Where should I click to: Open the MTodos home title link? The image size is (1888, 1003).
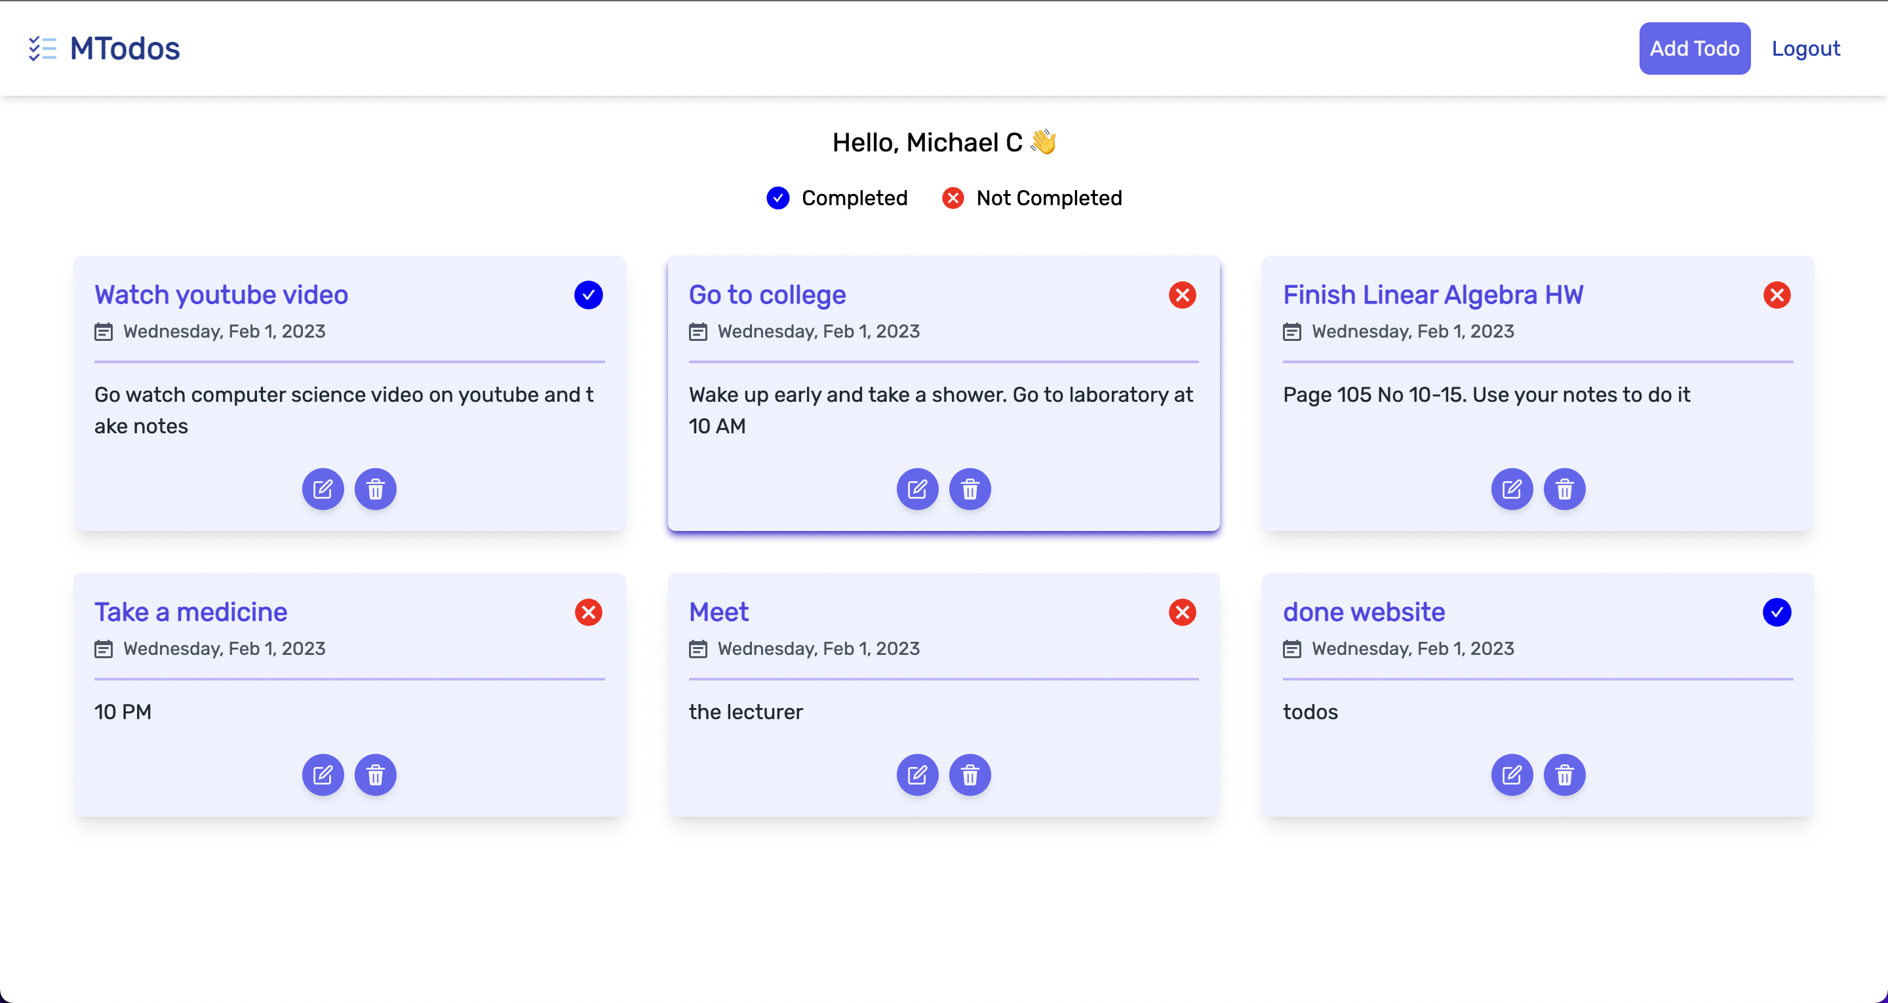(125, 49)
